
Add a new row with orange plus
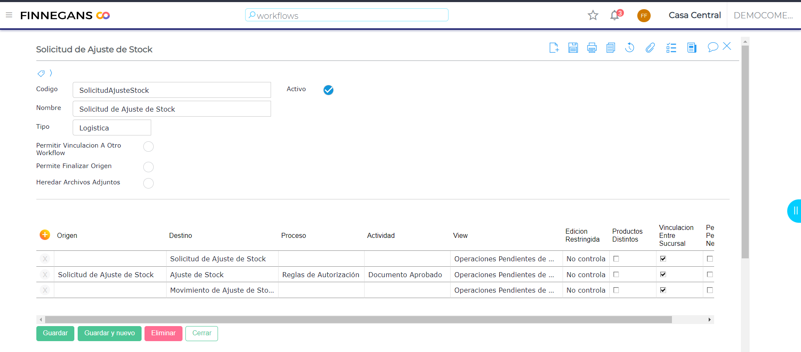click(x=45, y=235)
